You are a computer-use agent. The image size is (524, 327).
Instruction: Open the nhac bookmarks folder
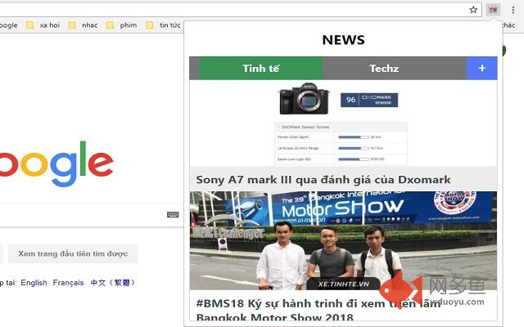pos(83,25)
